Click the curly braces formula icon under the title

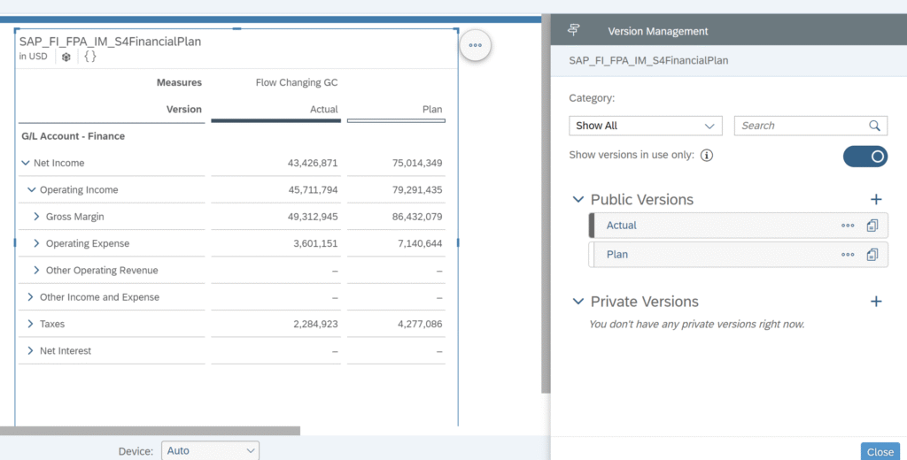point(90,56)
